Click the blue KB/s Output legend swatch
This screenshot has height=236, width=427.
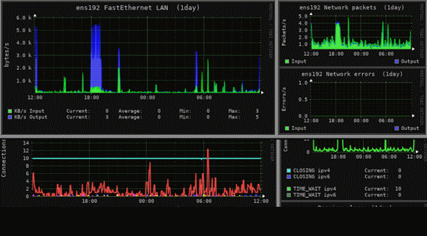tap(10, 117)
